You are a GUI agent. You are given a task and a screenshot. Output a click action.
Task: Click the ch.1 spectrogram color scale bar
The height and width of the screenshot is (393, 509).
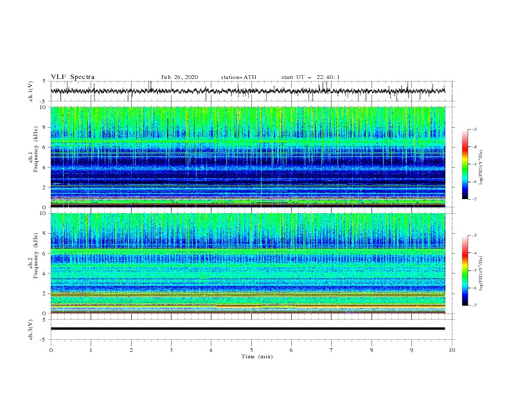(x=465, y=164)
